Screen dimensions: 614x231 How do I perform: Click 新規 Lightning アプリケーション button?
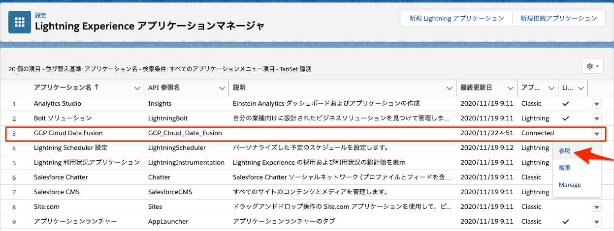[456, 19]
